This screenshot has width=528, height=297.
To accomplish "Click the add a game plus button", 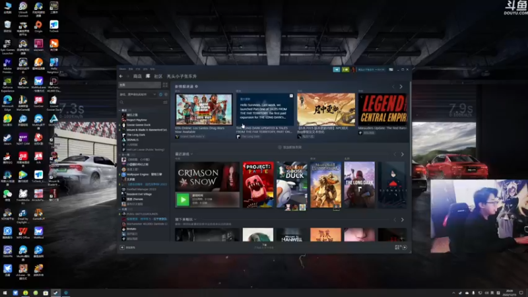I will click(x=122, y=247).
